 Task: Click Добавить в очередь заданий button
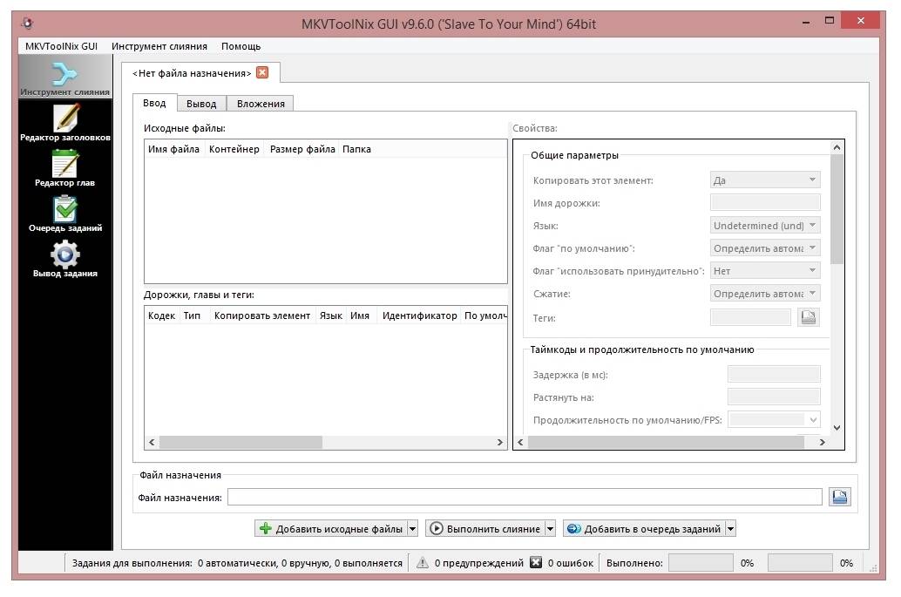pos(644,529)
